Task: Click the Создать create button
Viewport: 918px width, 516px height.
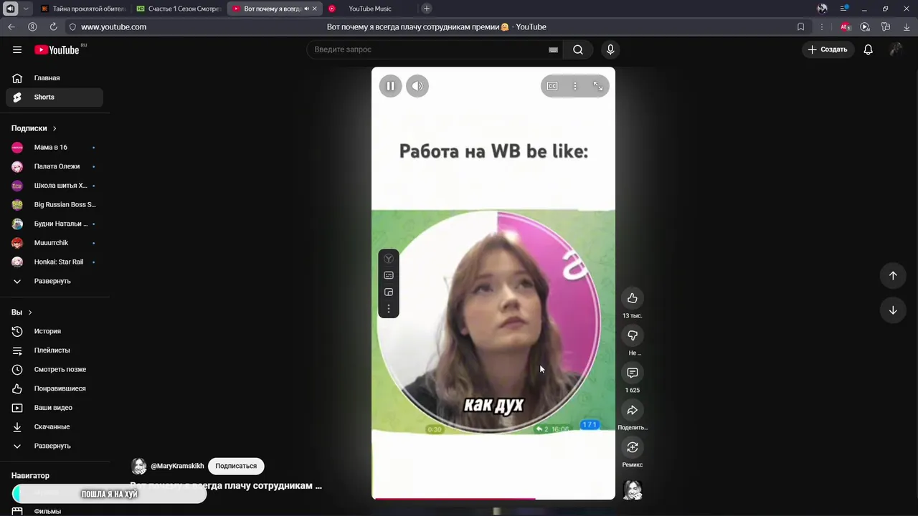Action: click(x=828, y=49)
